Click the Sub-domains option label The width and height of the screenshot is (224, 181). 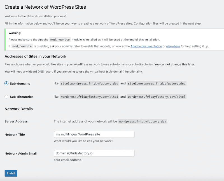point(20,83)
